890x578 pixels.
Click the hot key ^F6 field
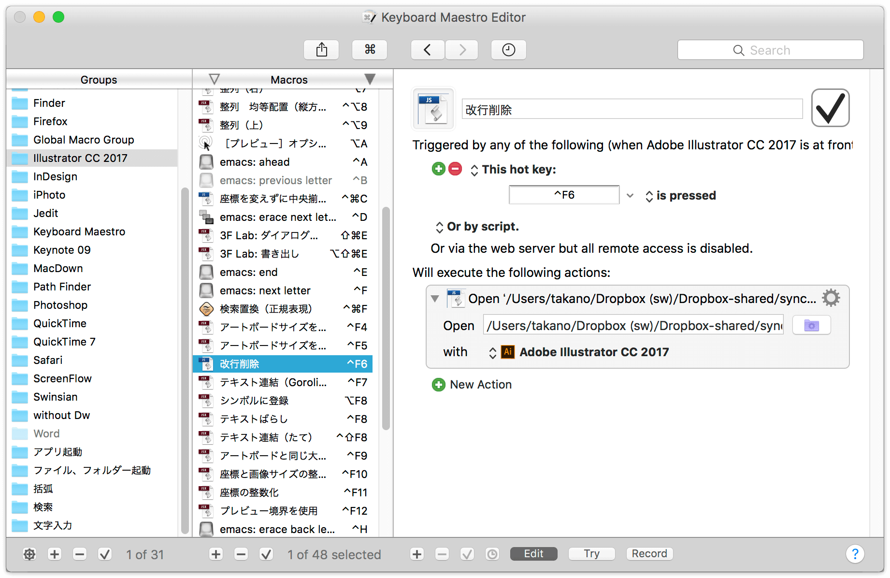click(564, 195)
